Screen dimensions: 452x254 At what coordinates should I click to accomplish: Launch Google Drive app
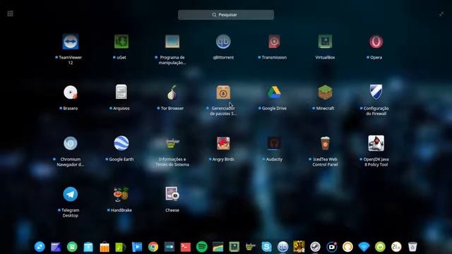click(x=274, y=92)
